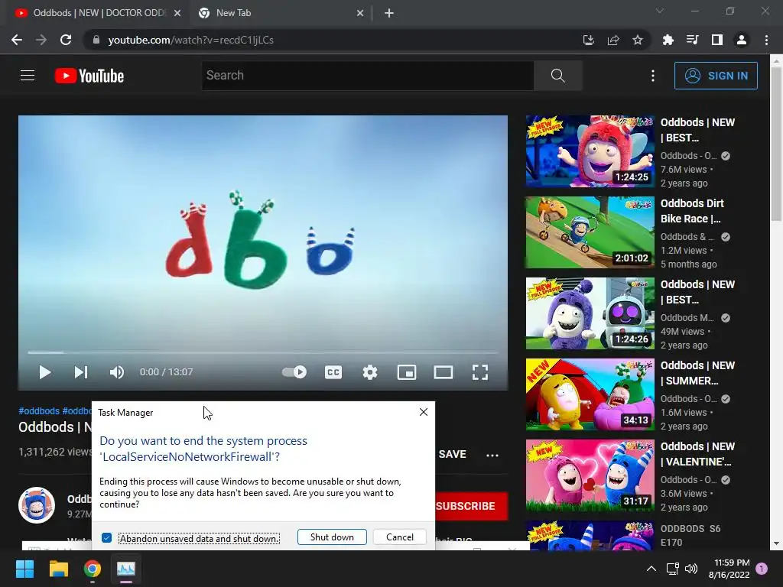Open the volume tray icon

tap(691, 569)
